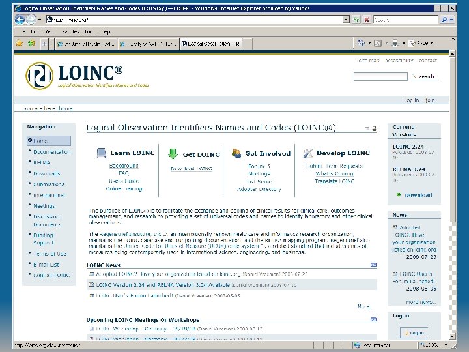469x352 pixels.
Task: Click the site search button
Action: point(424,77)
